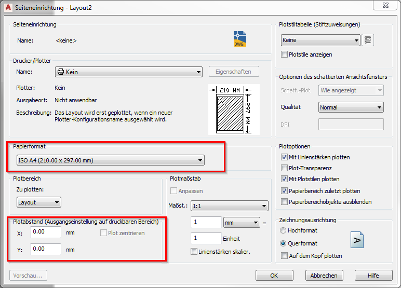
Task: Open the printer Name dropdown showing Kein
Action: coord(128,72)
